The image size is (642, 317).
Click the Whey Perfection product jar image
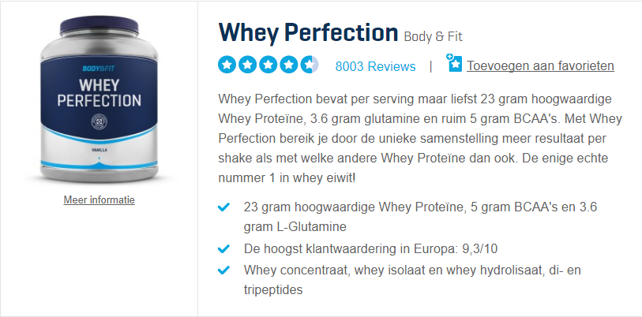(x=99, y=100)
